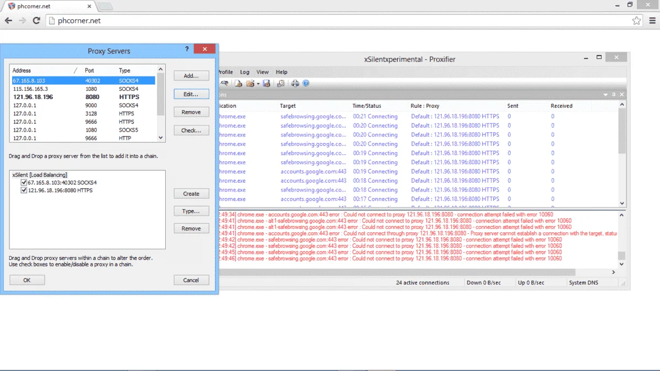The height and width of the screenshot is (371, 660).
Task: Click the question mark in Proxy Servers title bar
Action: tap(187, 49)
